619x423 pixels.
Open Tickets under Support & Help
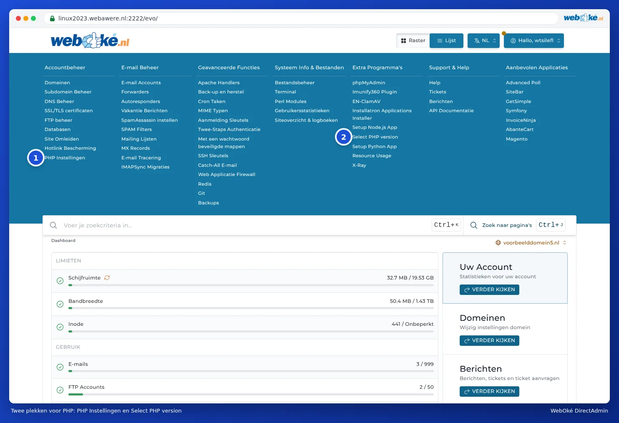438,92
